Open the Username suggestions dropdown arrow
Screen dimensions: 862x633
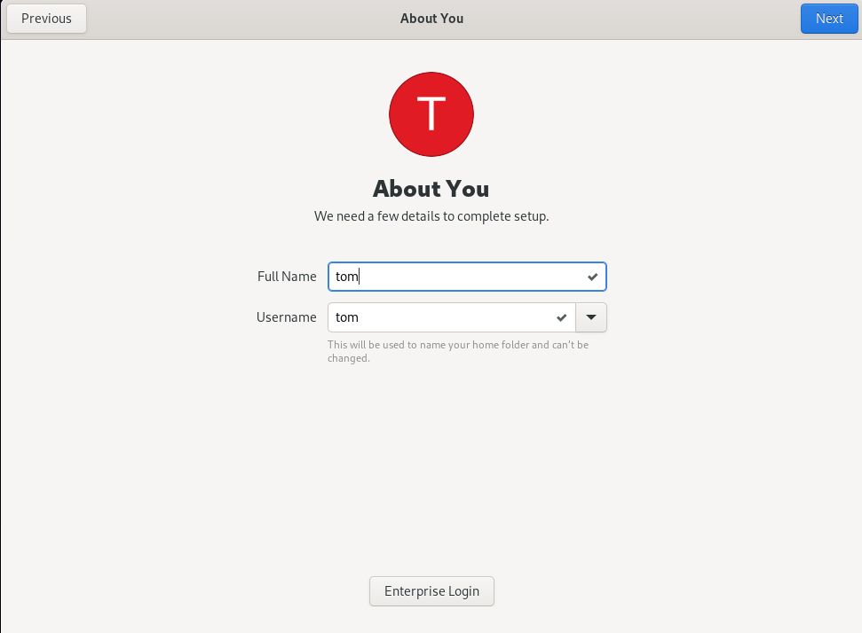tap(591, 317)
